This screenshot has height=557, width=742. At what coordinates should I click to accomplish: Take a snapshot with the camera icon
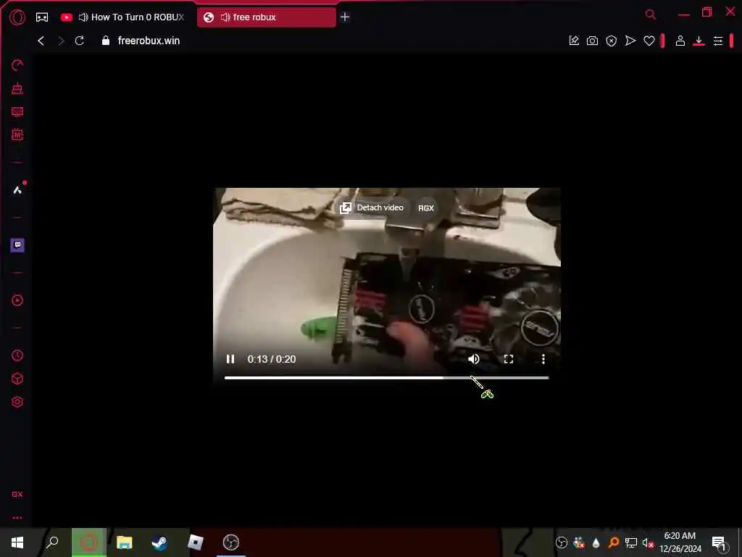point(593,41)
